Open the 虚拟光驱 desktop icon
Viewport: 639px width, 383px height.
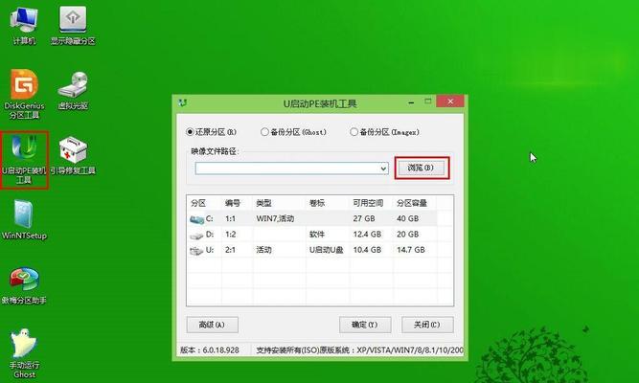[x=73, y=91]
